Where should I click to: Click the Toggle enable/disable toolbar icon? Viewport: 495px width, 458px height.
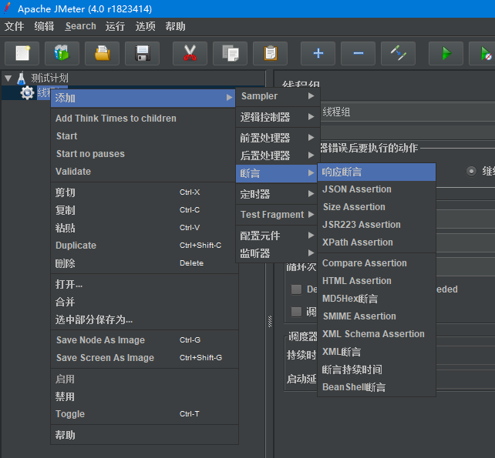pyautogui.click(x=398, y=53)
